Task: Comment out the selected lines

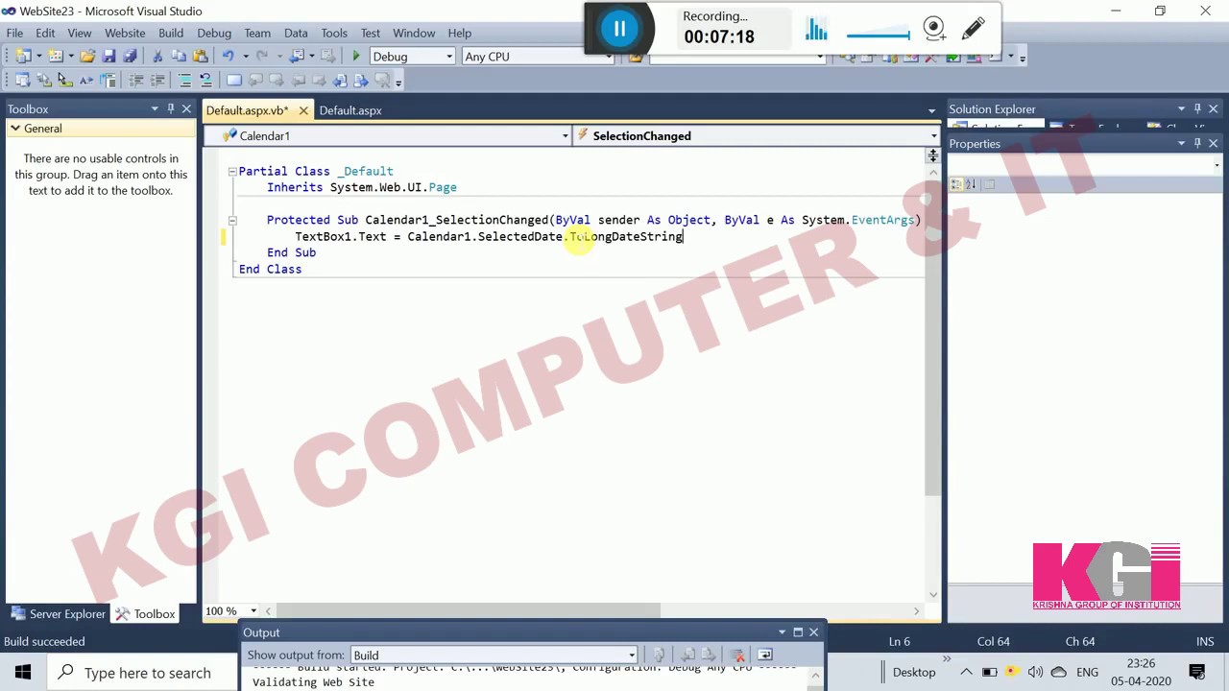Action: coord(184,81)
